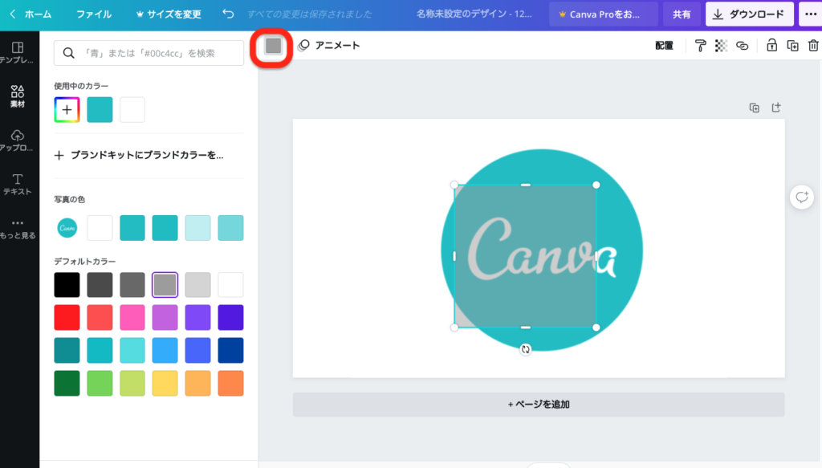Delete the selected element with trash icon
Viewport: 822px width, 468px height.
813,46
